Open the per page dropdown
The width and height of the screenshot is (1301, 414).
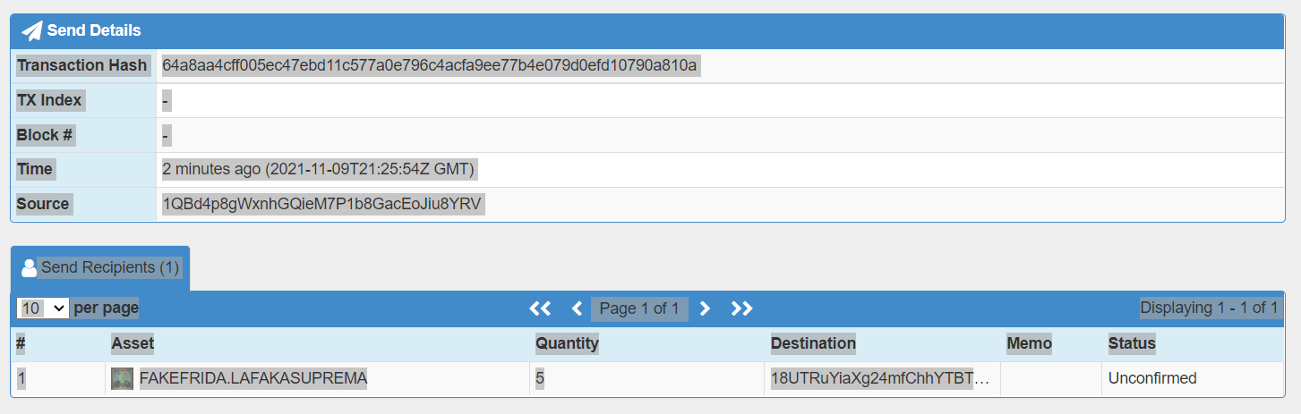(43, 308)
